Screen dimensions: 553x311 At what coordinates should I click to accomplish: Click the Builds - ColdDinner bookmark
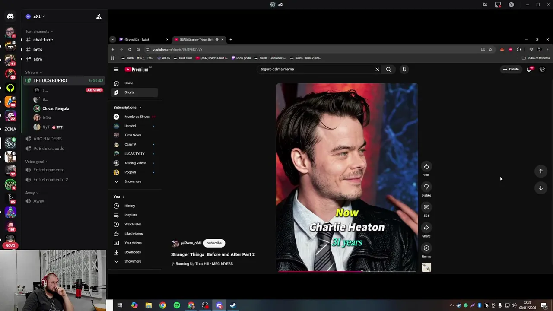[270, 58]
